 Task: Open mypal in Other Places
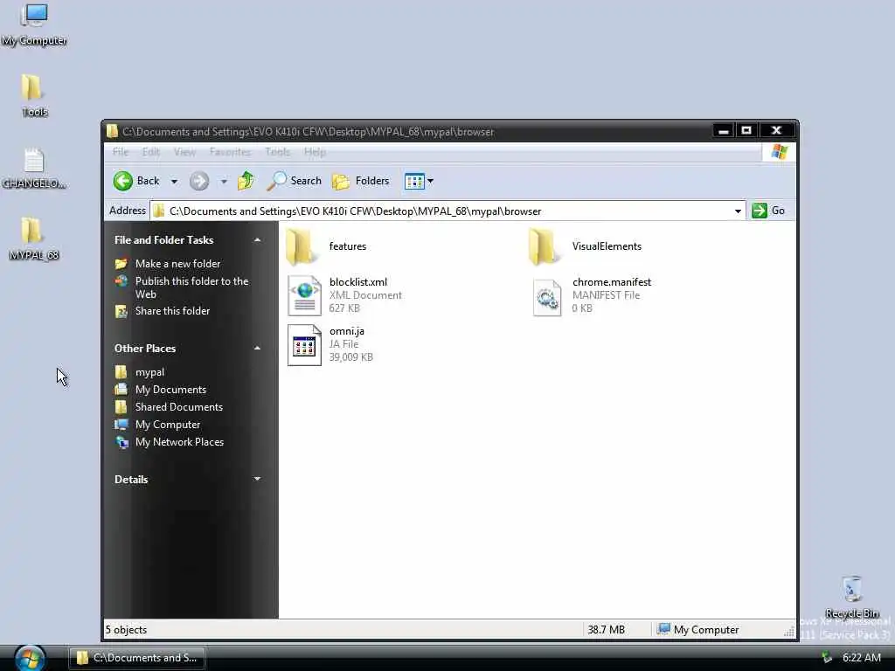(x=149, y=372)
